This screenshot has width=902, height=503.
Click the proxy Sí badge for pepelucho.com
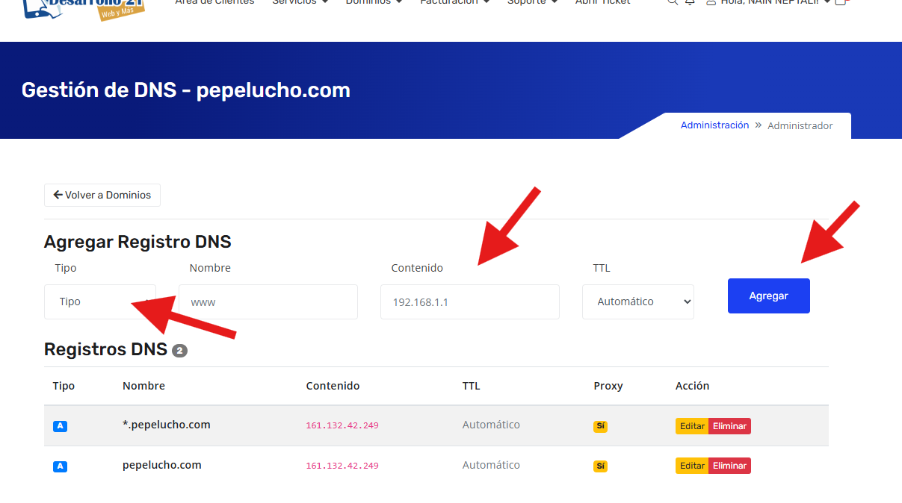coord(600,466)
